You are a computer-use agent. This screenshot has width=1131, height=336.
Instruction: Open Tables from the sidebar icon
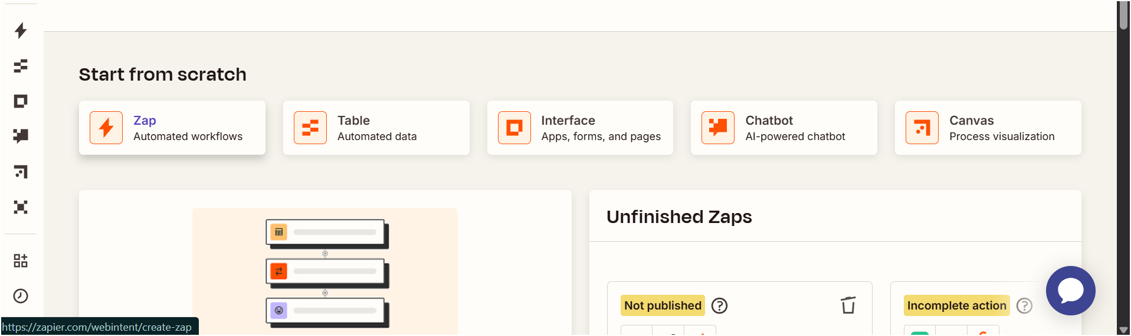coord(21,66)
